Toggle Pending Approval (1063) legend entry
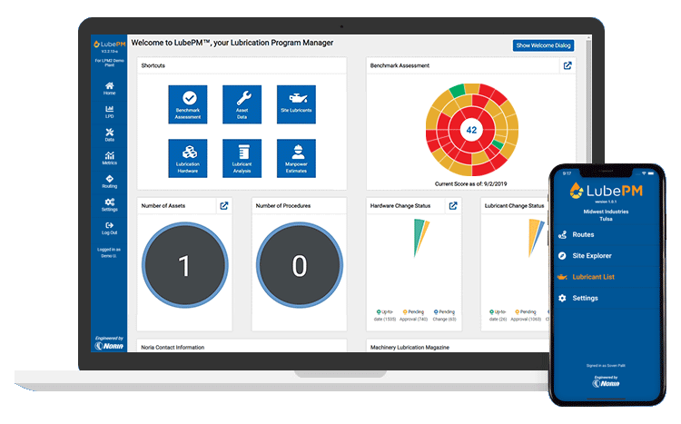681x424 pixels. 526,315
